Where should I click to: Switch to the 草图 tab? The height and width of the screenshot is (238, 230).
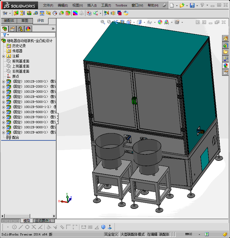(x=25, y=21)
